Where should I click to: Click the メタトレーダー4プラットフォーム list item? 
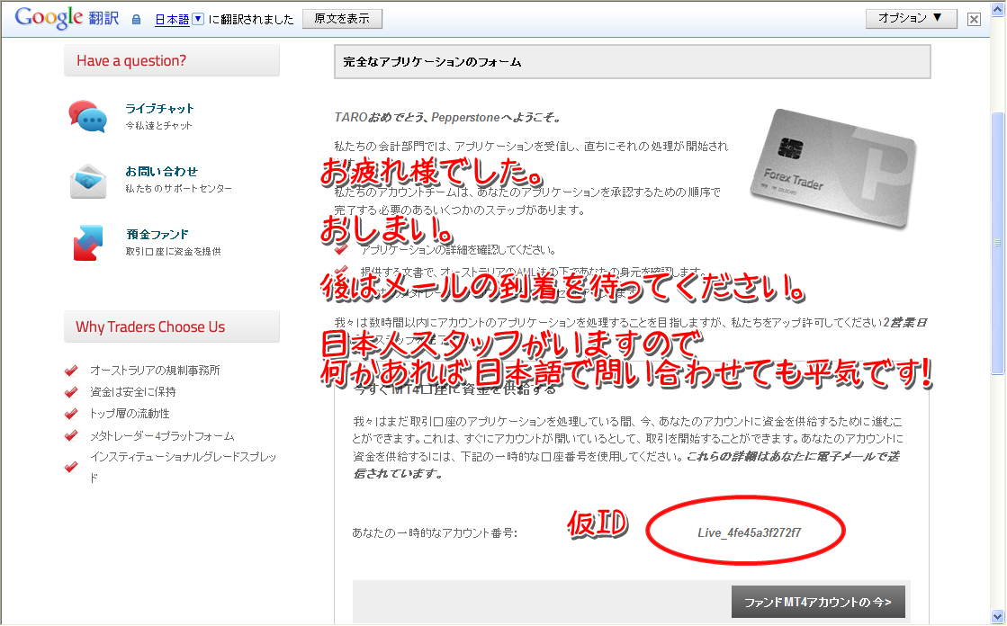[x=163, y=436]
